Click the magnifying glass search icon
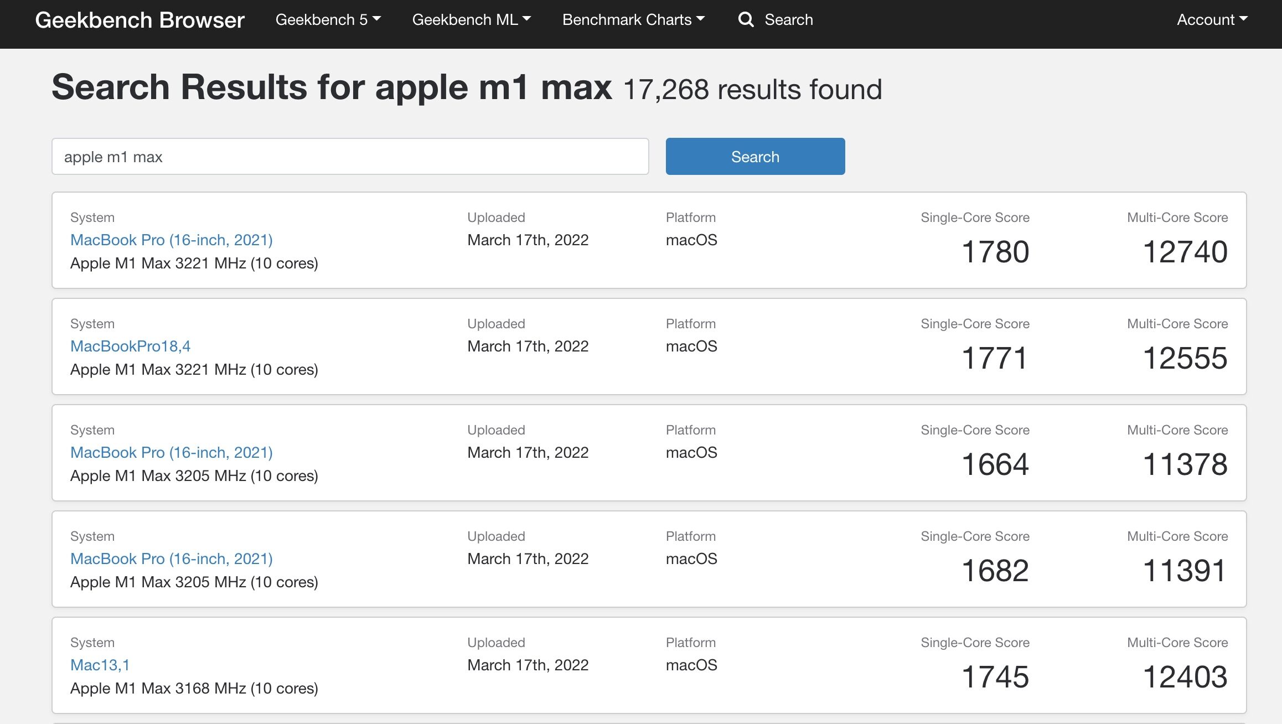The width and height of the screenshot is (1282, 724). [746, 19]
